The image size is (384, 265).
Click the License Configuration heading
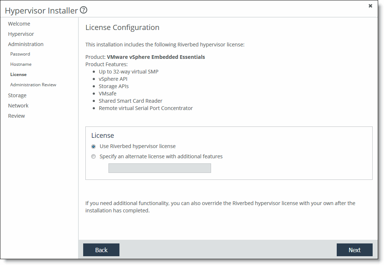click(122, 27)
